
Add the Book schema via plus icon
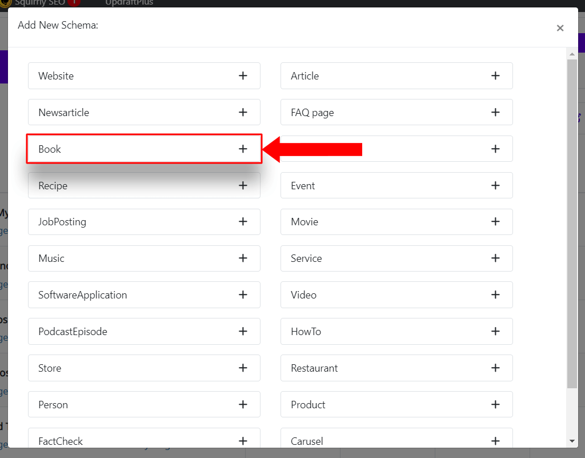point(243,149)
